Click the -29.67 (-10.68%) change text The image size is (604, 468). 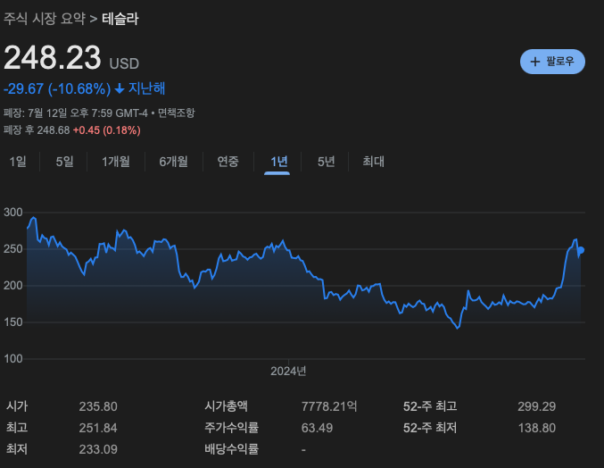(57, 89)
